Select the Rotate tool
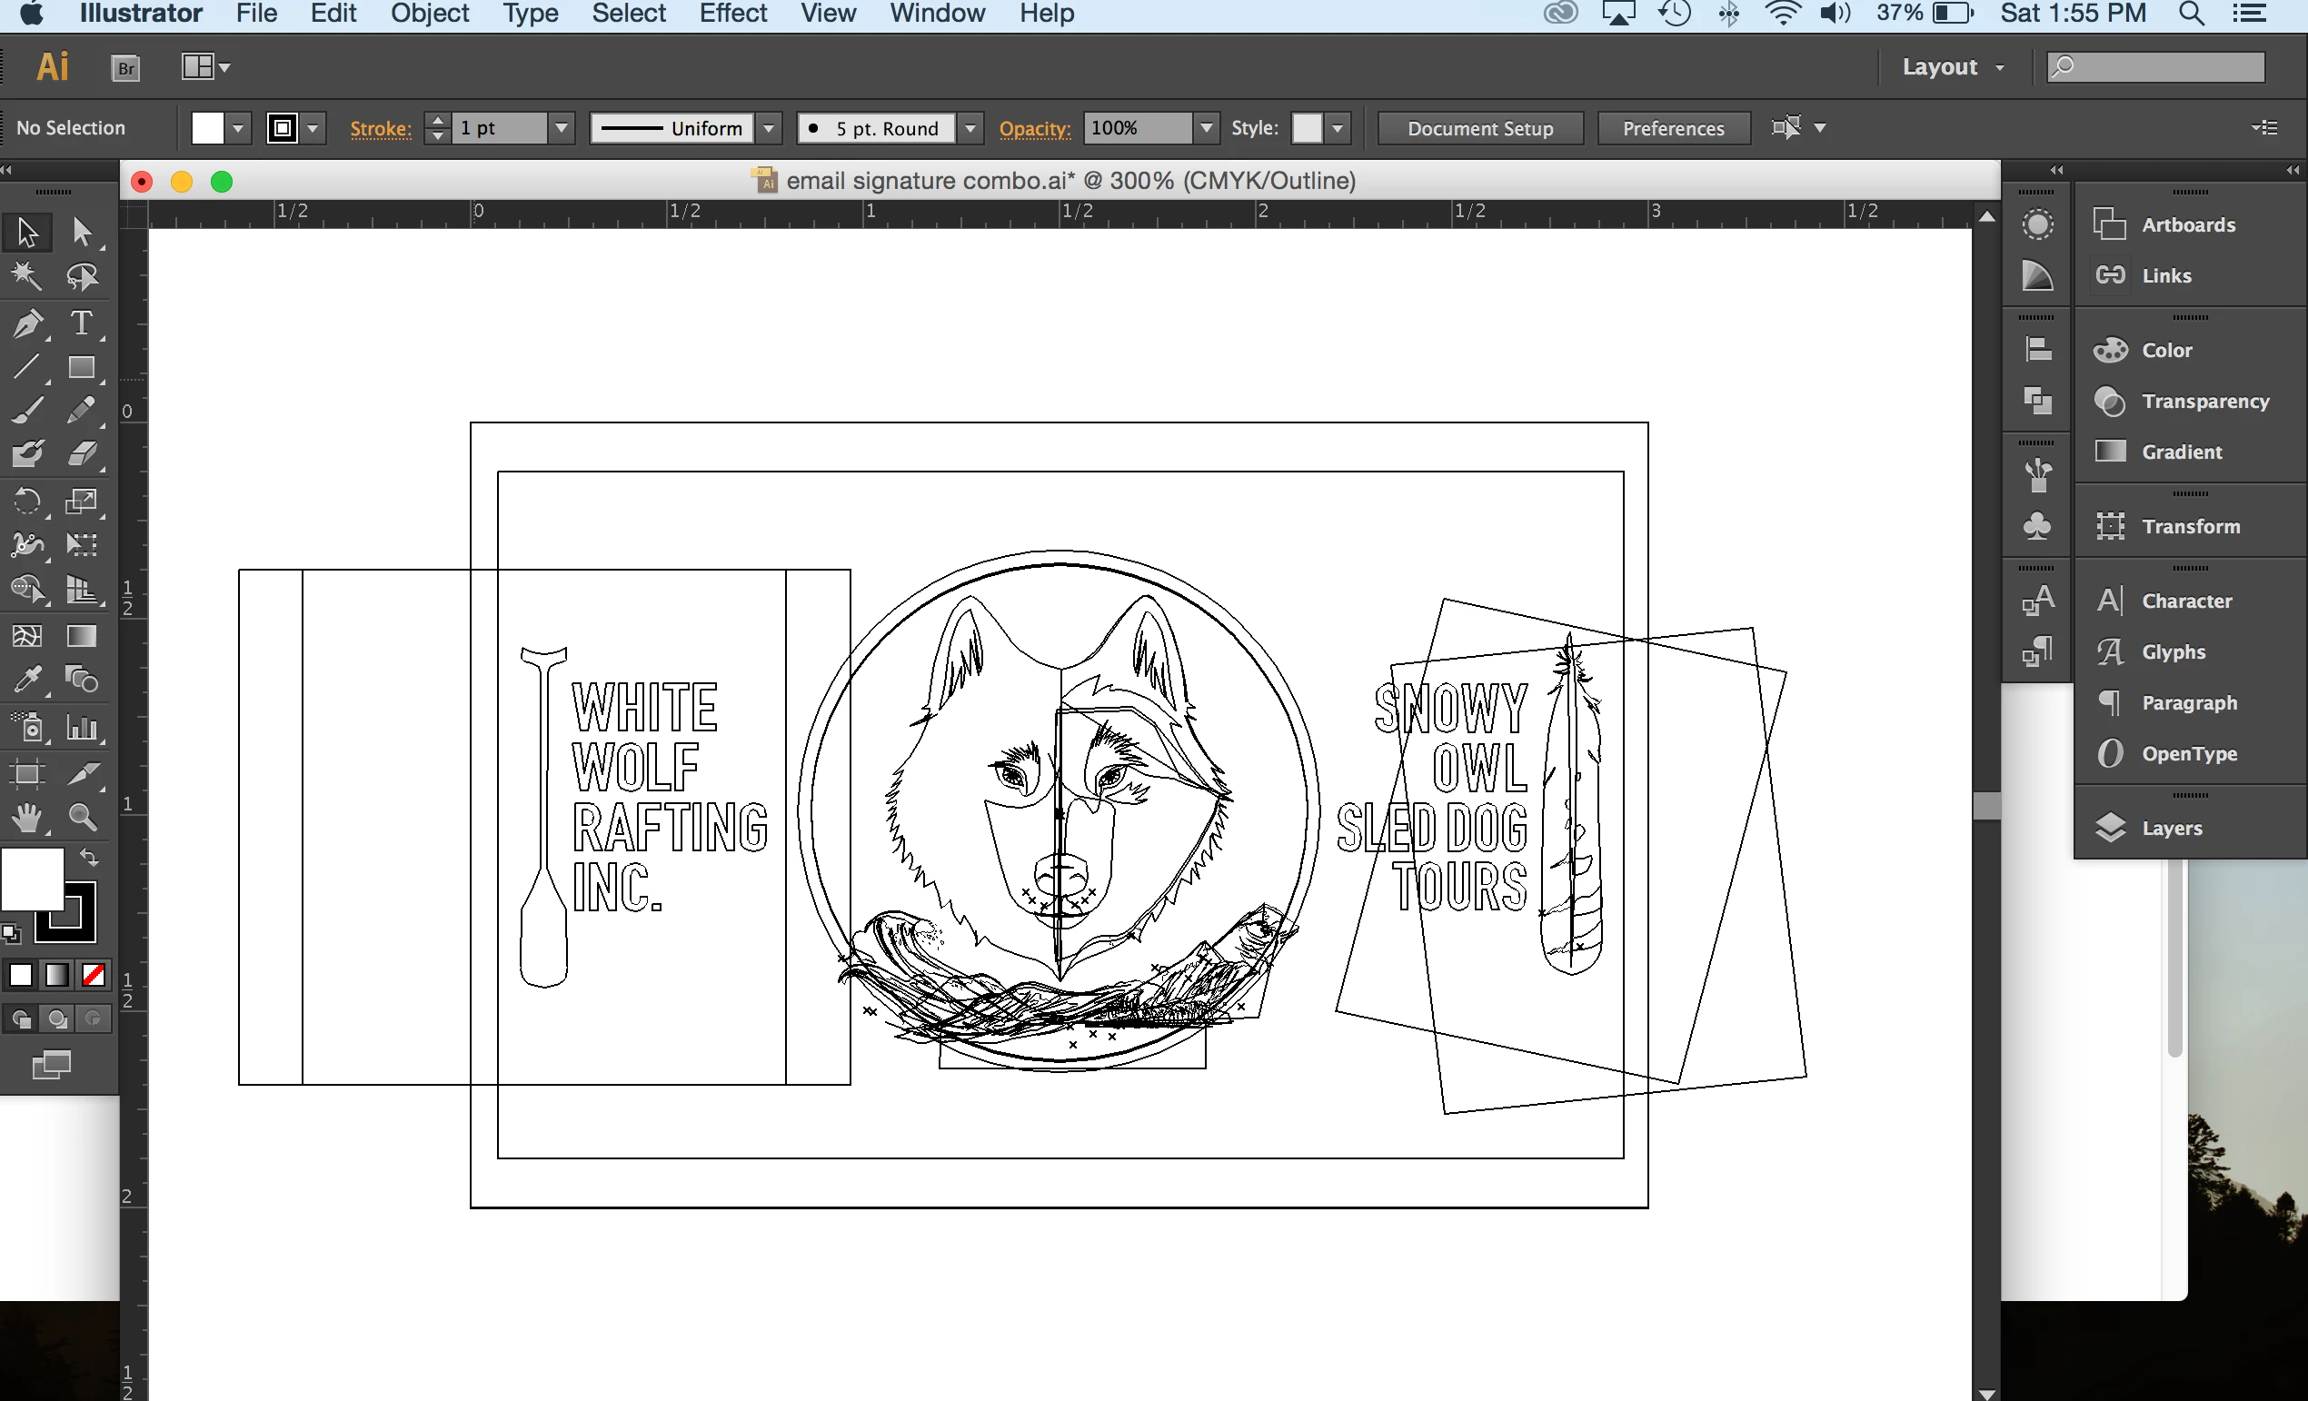Screen dimensions: 2308x1401 coord(27,501)
